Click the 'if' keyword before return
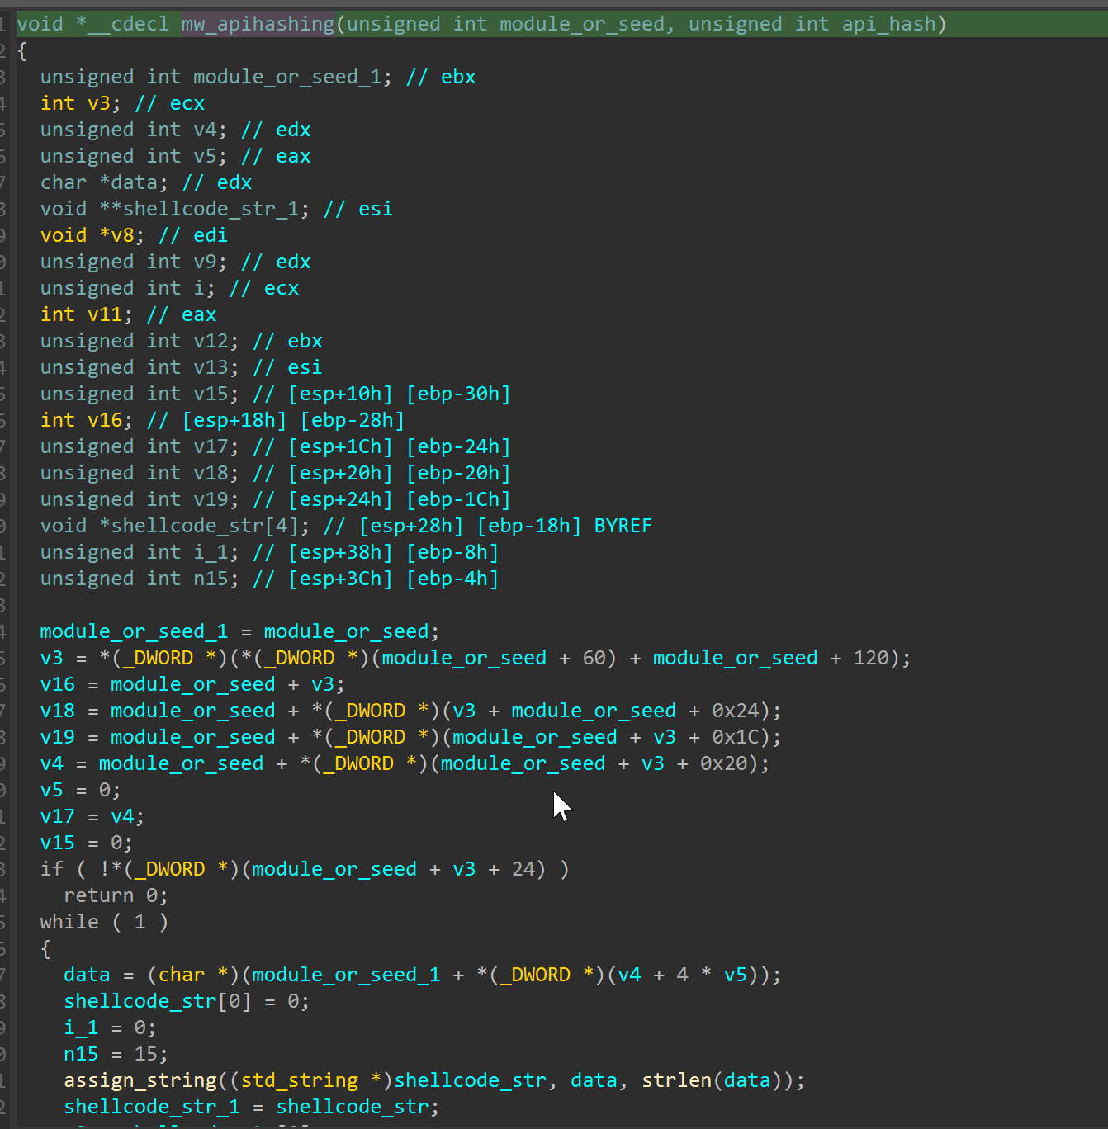 [51, 869]
